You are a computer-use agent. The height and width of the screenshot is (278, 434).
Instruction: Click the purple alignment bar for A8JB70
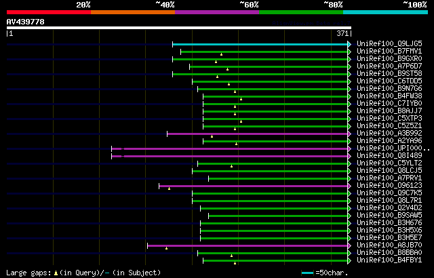point(248,246)
